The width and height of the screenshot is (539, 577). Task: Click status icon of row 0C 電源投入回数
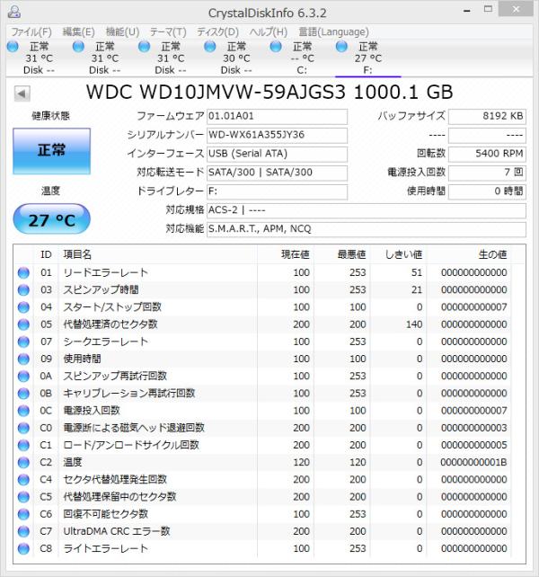click(x=23, y=411)
